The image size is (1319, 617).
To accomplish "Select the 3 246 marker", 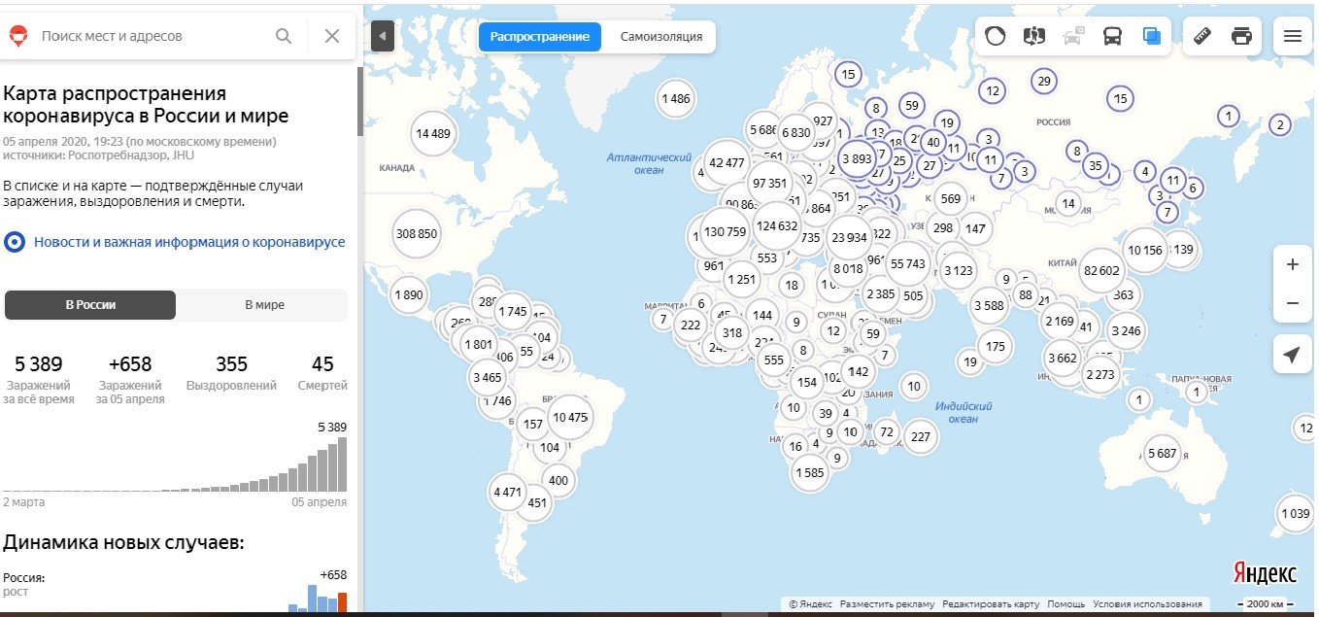I will (x=1126, y=331).
